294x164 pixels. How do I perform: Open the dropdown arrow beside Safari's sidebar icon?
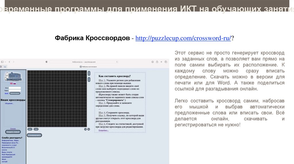pyautogui.click(x=5, y=62)
